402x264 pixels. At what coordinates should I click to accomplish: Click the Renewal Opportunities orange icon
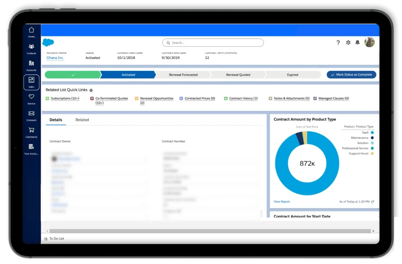[137, 98]
